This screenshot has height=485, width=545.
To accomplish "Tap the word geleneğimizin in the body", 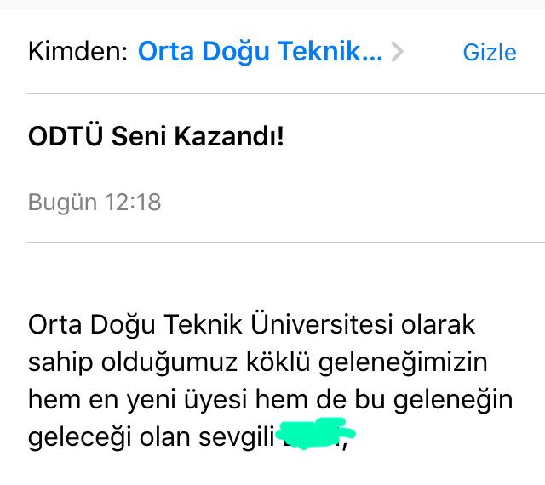I will (414, 363).
